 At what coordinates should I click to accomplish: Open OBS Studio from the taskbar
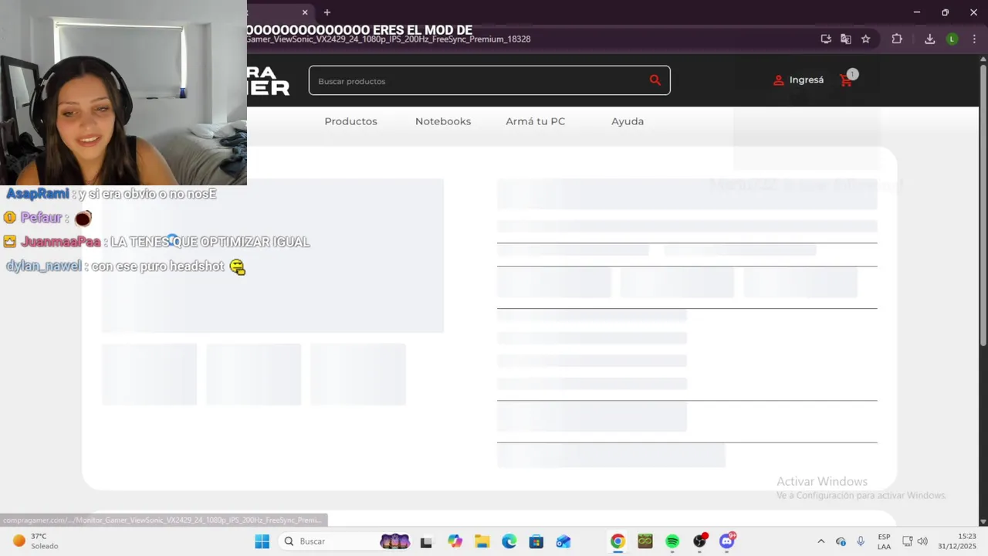[x=700, y=541]
